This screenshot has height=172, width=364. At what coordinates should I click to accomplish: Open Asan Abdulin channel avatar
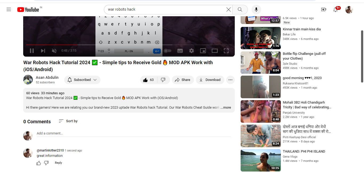(x=28, y=80)
